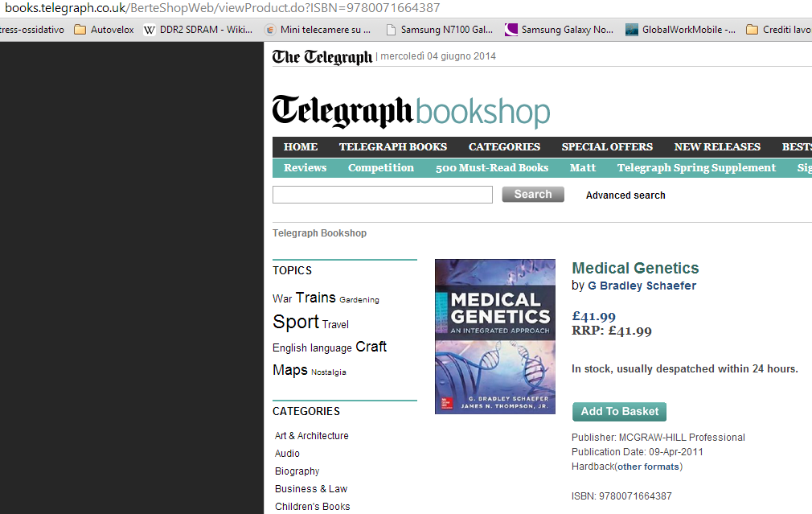The image size is (812, 514).
Task: Open Samsung N7100 Gal... bookmark
Action: click(440, 30)
